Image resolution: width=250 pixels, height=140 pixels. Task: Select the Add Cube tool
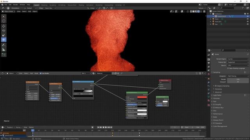4,55
